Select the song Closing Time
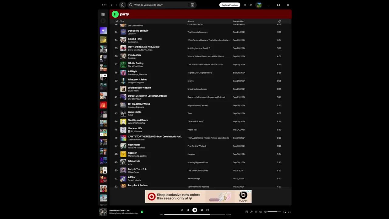The width and height of the screenshot is (389, 219). tap(135, 39)
